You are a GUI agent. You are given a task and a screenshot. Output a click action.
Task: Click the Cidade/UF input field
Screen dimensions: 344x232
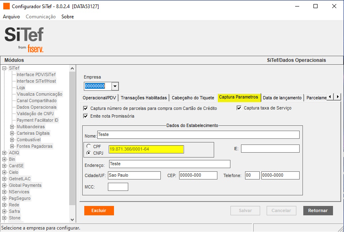point(134,175)
